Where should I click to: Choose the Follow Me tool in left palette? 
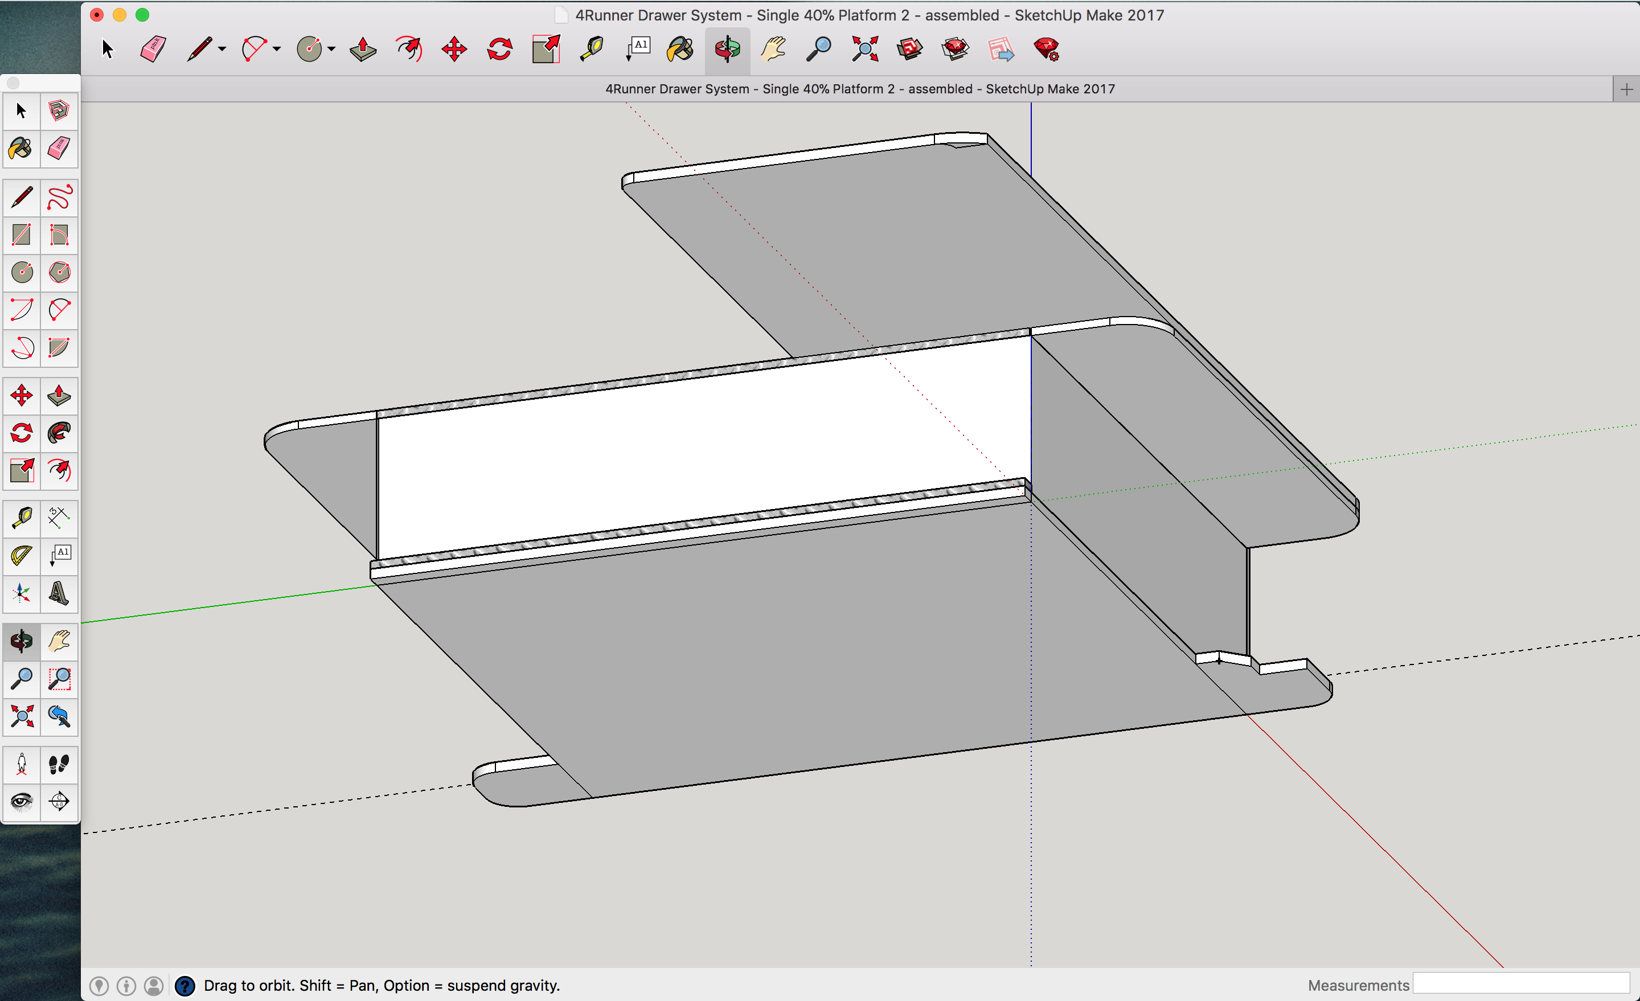click(x=59, y=433)
